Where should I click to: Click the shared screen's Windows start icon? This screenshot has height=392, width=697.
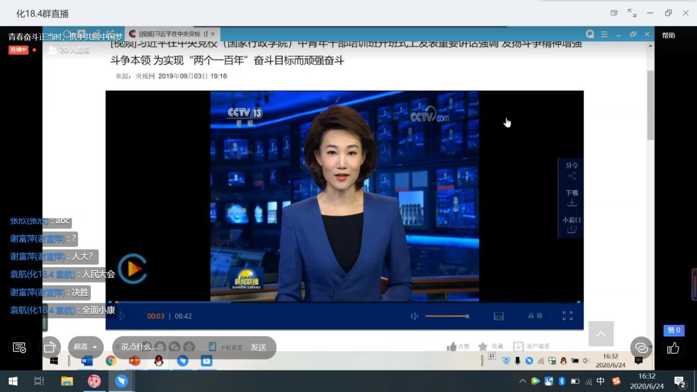[54, 361]
